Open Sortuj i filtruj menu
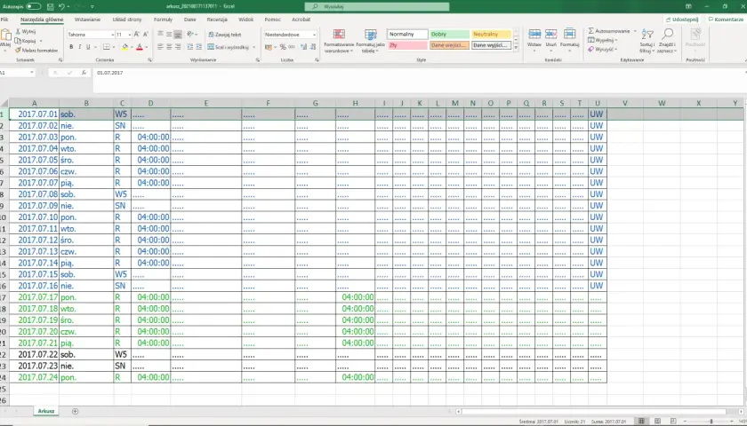This screenshot has height=426, width=747. pos(647,41)
